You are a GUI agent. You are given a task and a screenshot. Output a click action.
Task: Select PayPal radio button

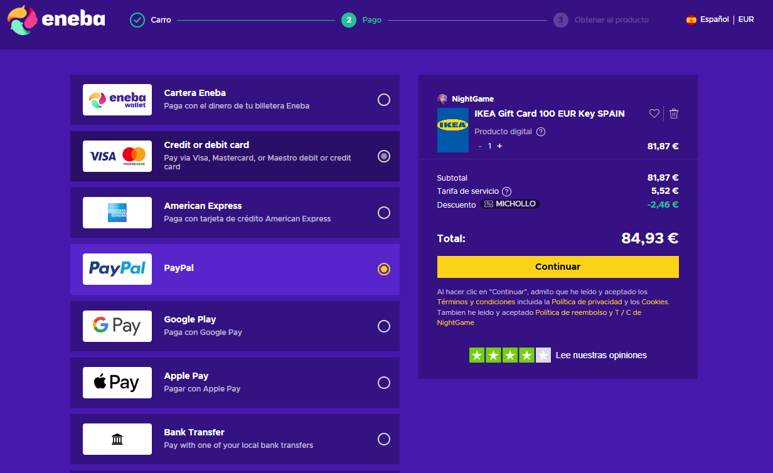384,269
